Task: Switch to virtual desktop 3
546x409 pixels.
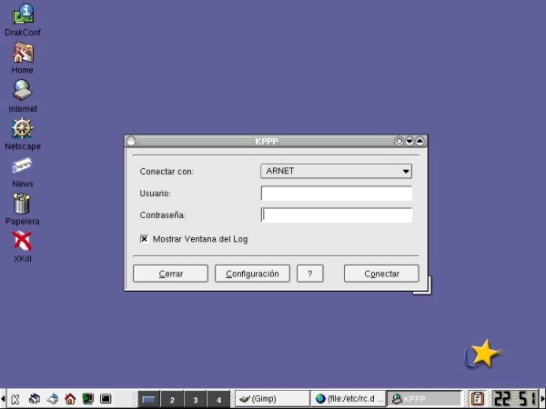Action: coord(196,399)
